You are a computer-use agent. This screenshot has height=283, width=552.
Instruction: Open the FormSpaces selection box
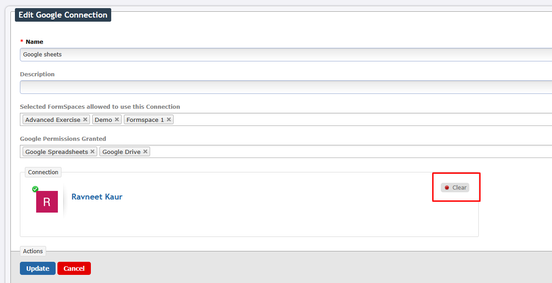[286, 120]
